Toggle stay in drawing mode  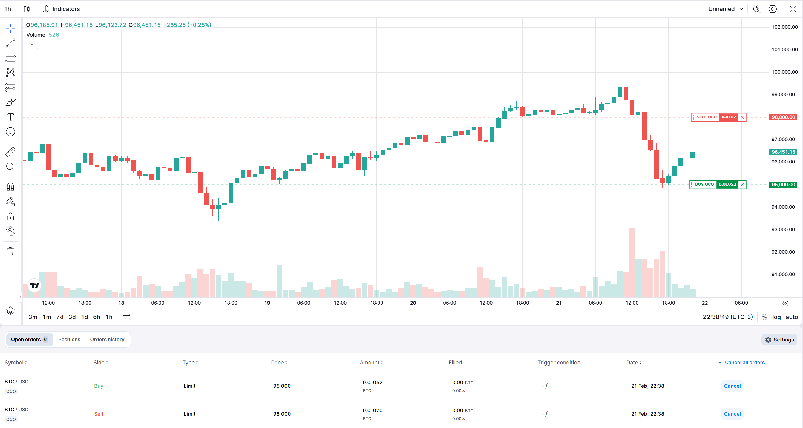[x=10, y=202]
